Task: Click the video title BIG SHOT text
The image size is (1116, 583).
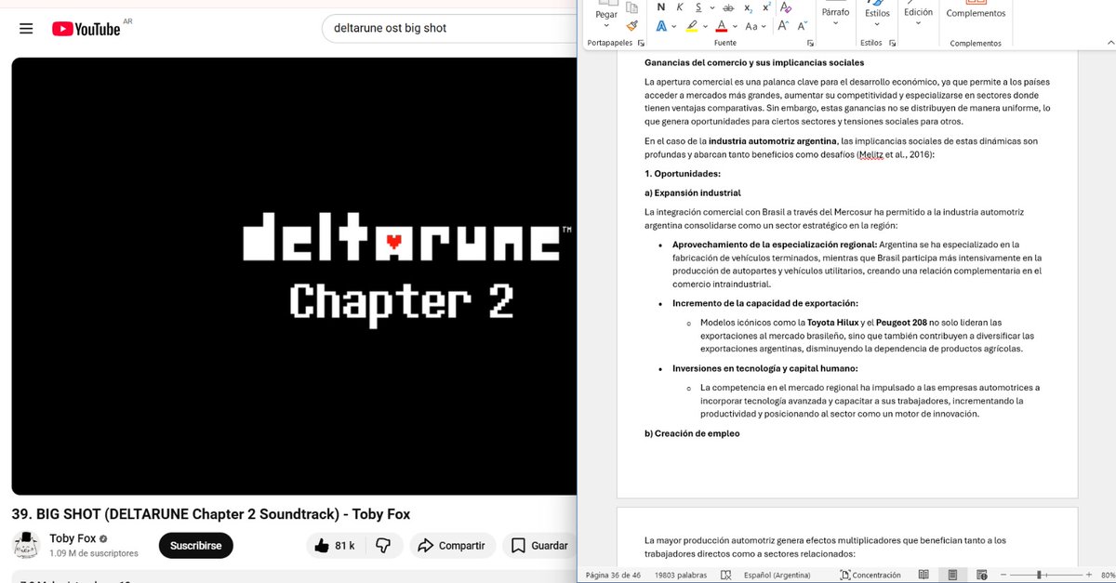Action: [x=210, y=514]
